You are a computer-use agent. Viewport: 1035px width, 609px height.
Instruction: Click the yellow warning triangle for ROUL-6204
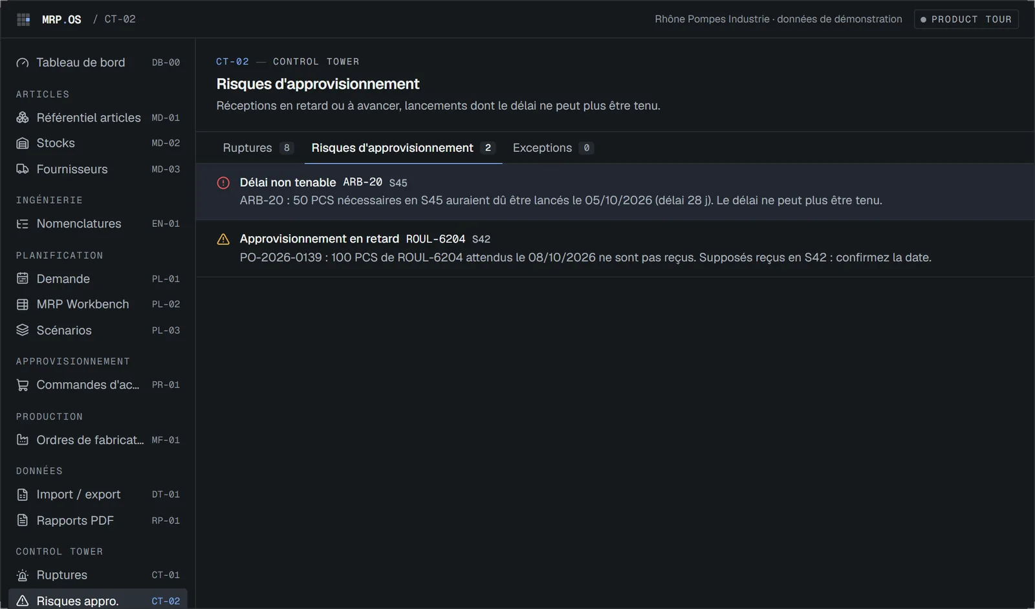pyautogui.click(x=223, y=239)
